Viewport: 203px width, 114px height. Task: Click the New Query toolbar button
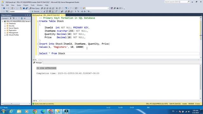35,8
